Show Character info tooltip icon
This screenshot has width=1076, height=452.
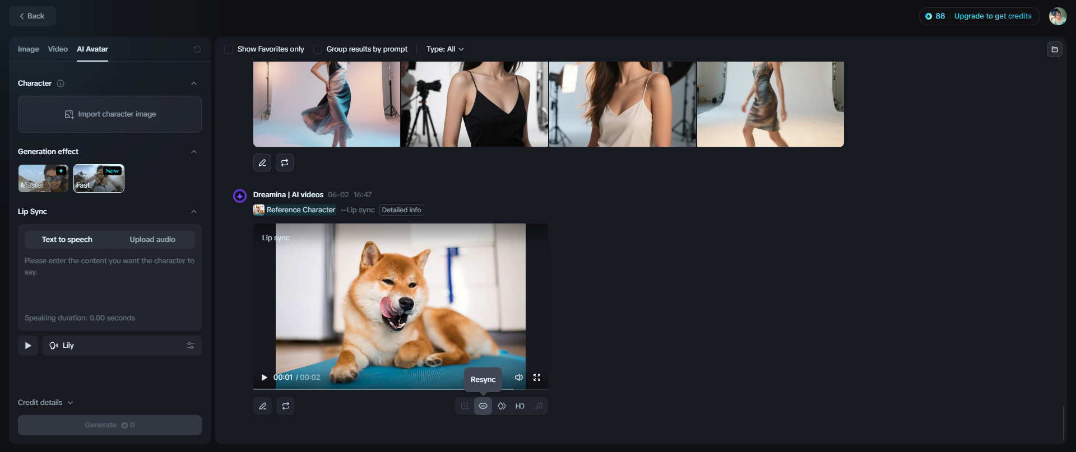[61, 83]
